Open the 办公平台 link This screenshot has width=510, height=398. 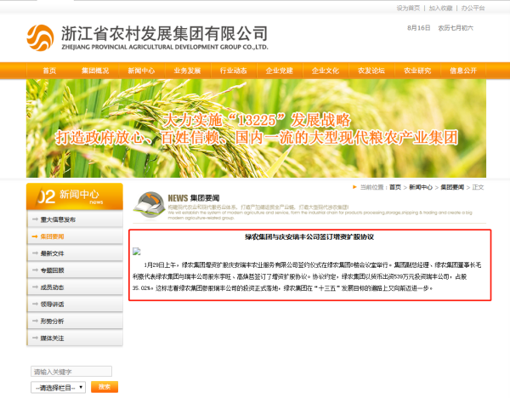[473, 8]
